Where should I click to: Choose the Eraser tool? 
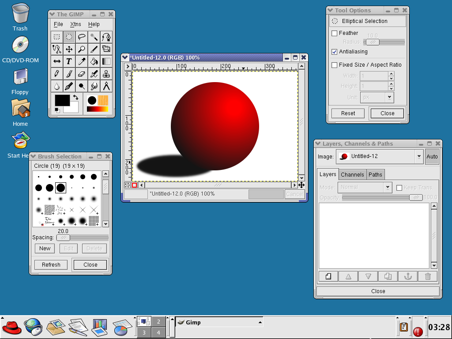pyautogui.click(x=82, y=74)
